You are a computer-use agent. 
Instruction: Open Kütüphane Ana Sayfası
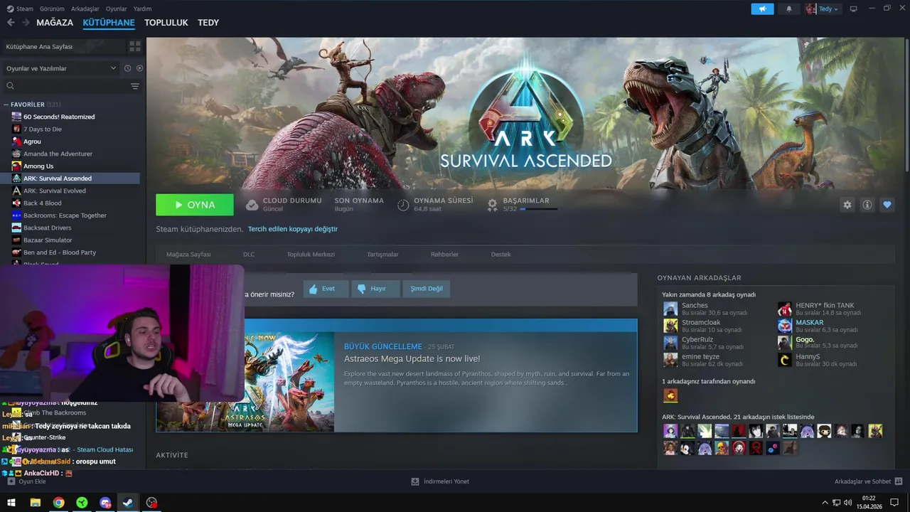(x=63, y=46)
